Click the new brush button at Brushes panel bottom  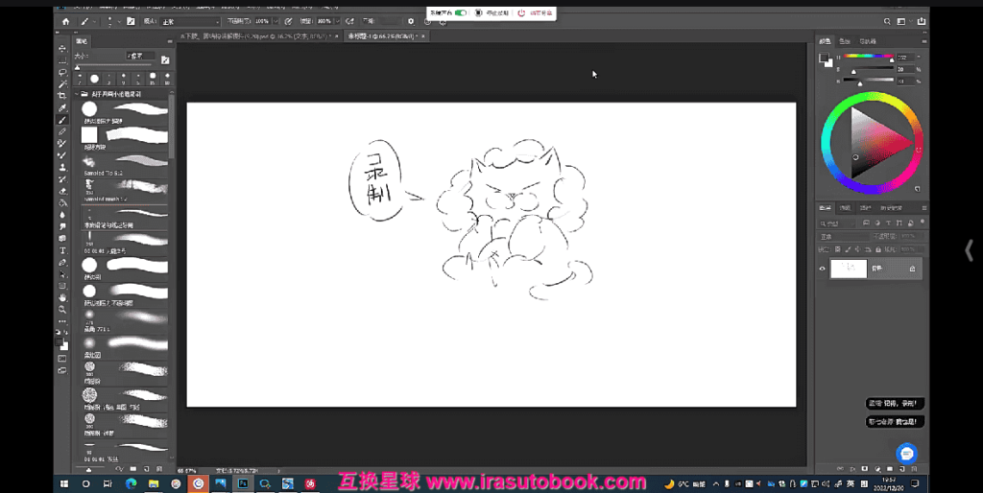point(146,469)
